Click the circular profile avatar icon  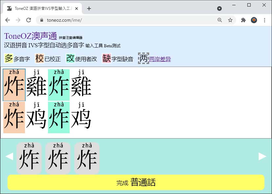pos(254,20)
